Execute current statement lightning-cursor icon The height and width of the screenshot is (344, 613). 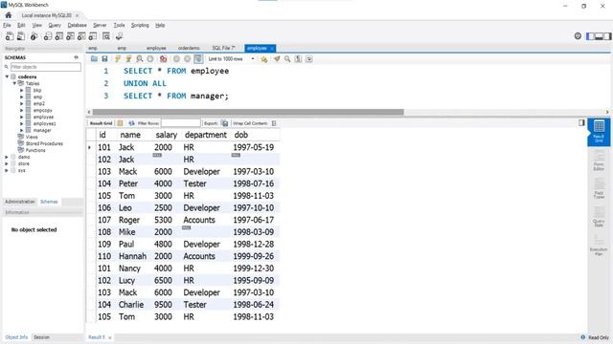tap(128, 59)
